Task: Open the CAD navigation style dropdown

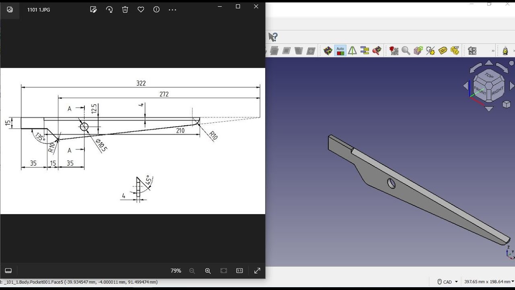Action: pos(448,282)
